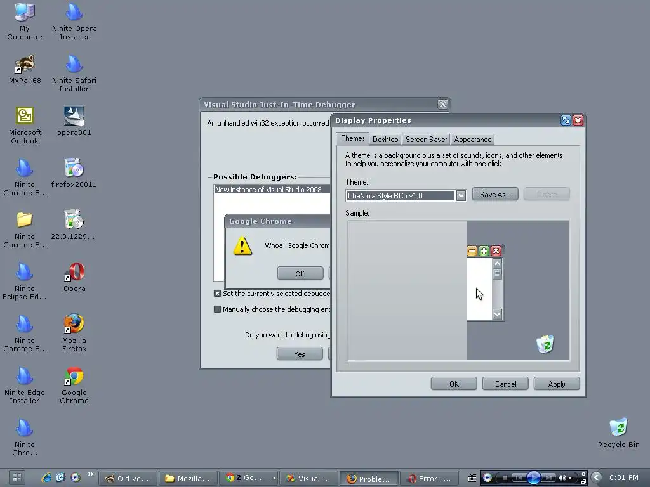Click the media toolbar options stepper arrows
Screen dimensions: 650x487
tap(584, 474)
